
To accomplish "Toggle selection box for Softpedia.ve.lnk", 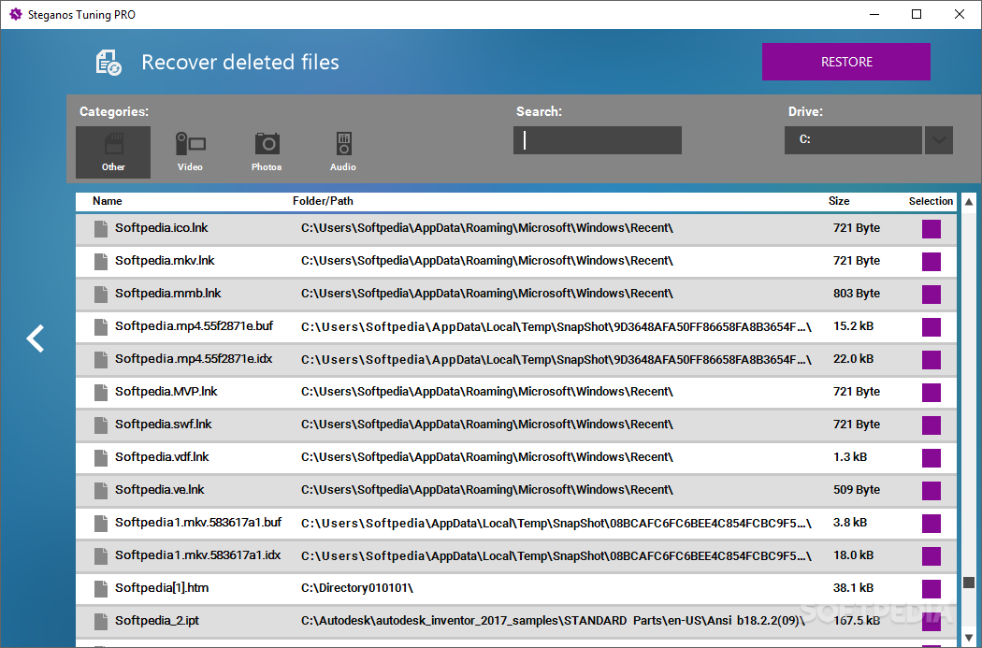I will 931,490.
